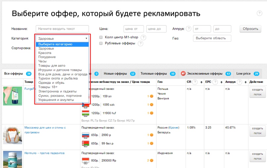
Task: Click coin icon in 11900 huf row
Action: tap(152, 113)
